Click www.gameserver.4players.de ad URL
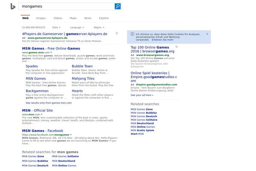 47,38
